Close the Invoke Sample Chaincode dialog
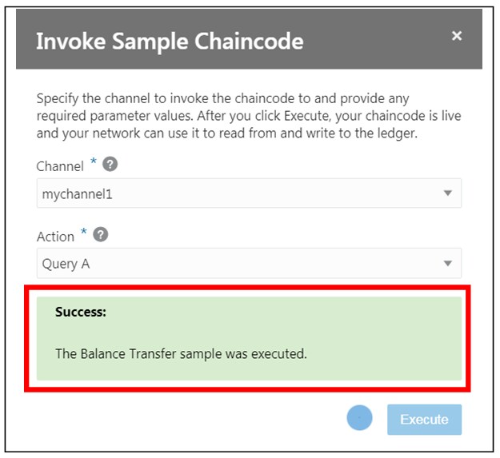 (457, 36)
